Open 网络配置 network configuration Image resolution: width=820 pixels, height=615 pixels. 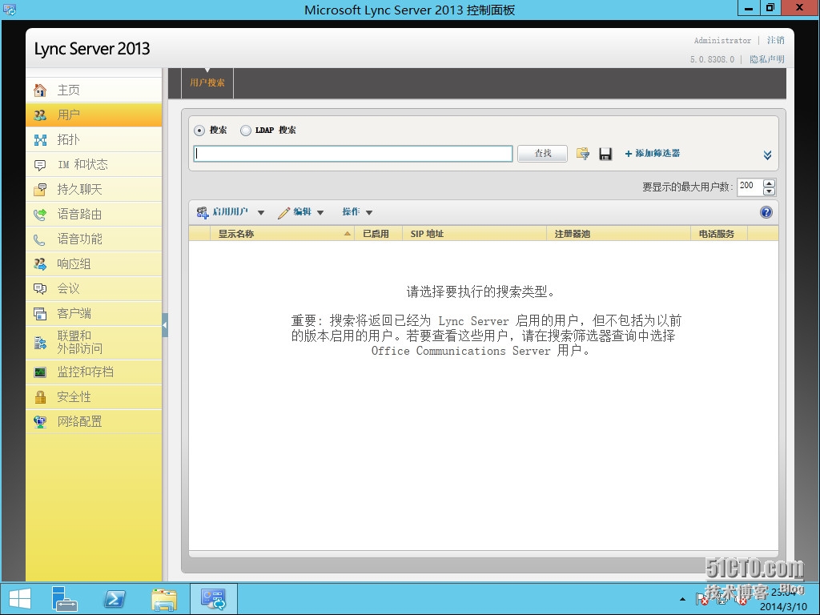pyautogui.click(x=94, y=421)
